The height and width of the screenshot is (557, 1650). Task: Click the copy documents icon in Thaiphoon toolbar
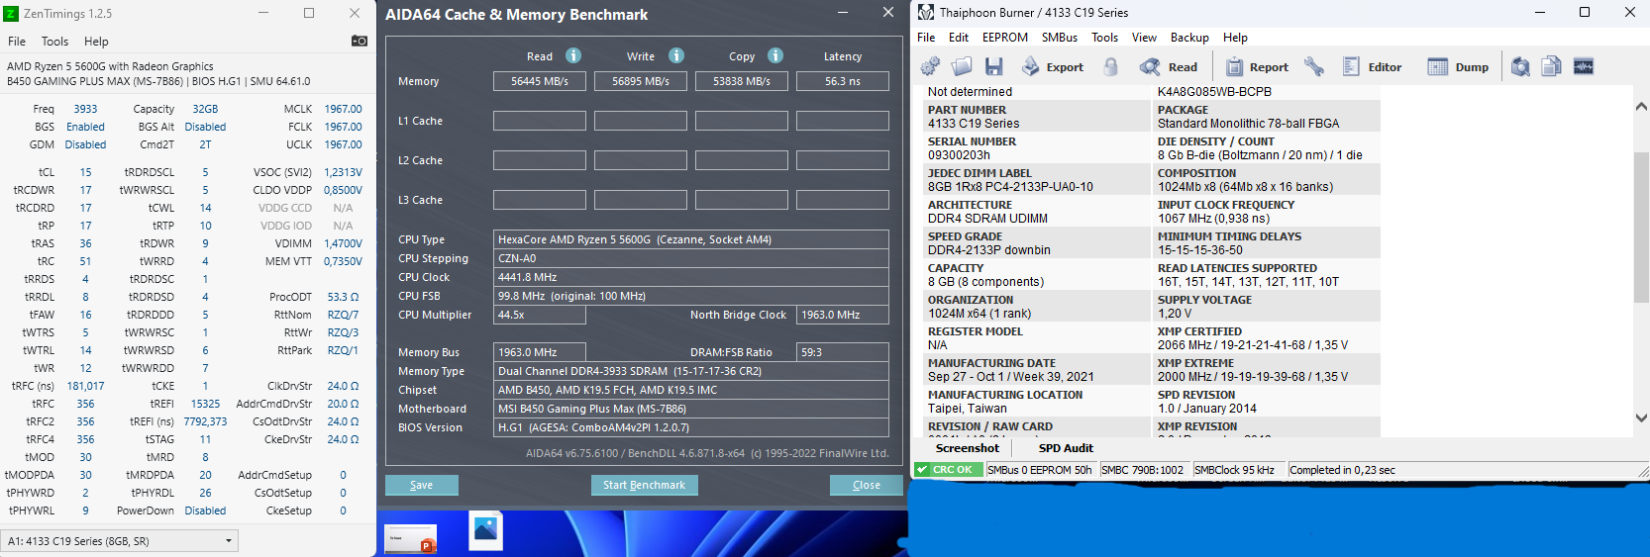point(1552,66)
